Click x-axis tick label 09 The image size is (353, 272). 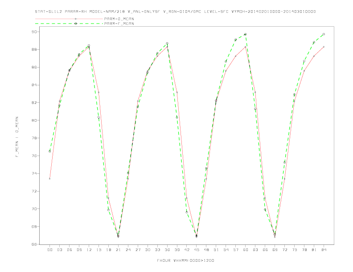[x=79, y=250]
